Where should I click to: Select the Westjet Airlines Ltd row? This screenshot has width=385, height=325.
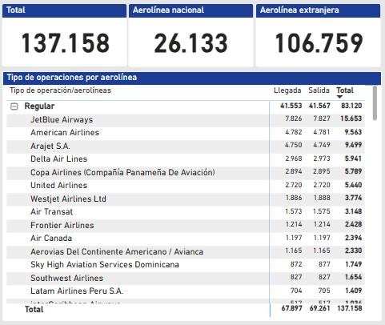186,199
